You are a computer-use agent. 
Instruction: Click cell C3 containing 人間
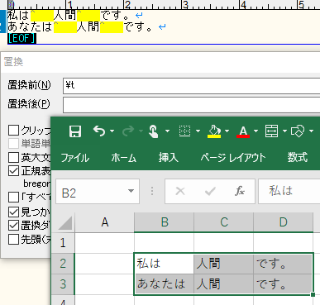pos(224,284)
